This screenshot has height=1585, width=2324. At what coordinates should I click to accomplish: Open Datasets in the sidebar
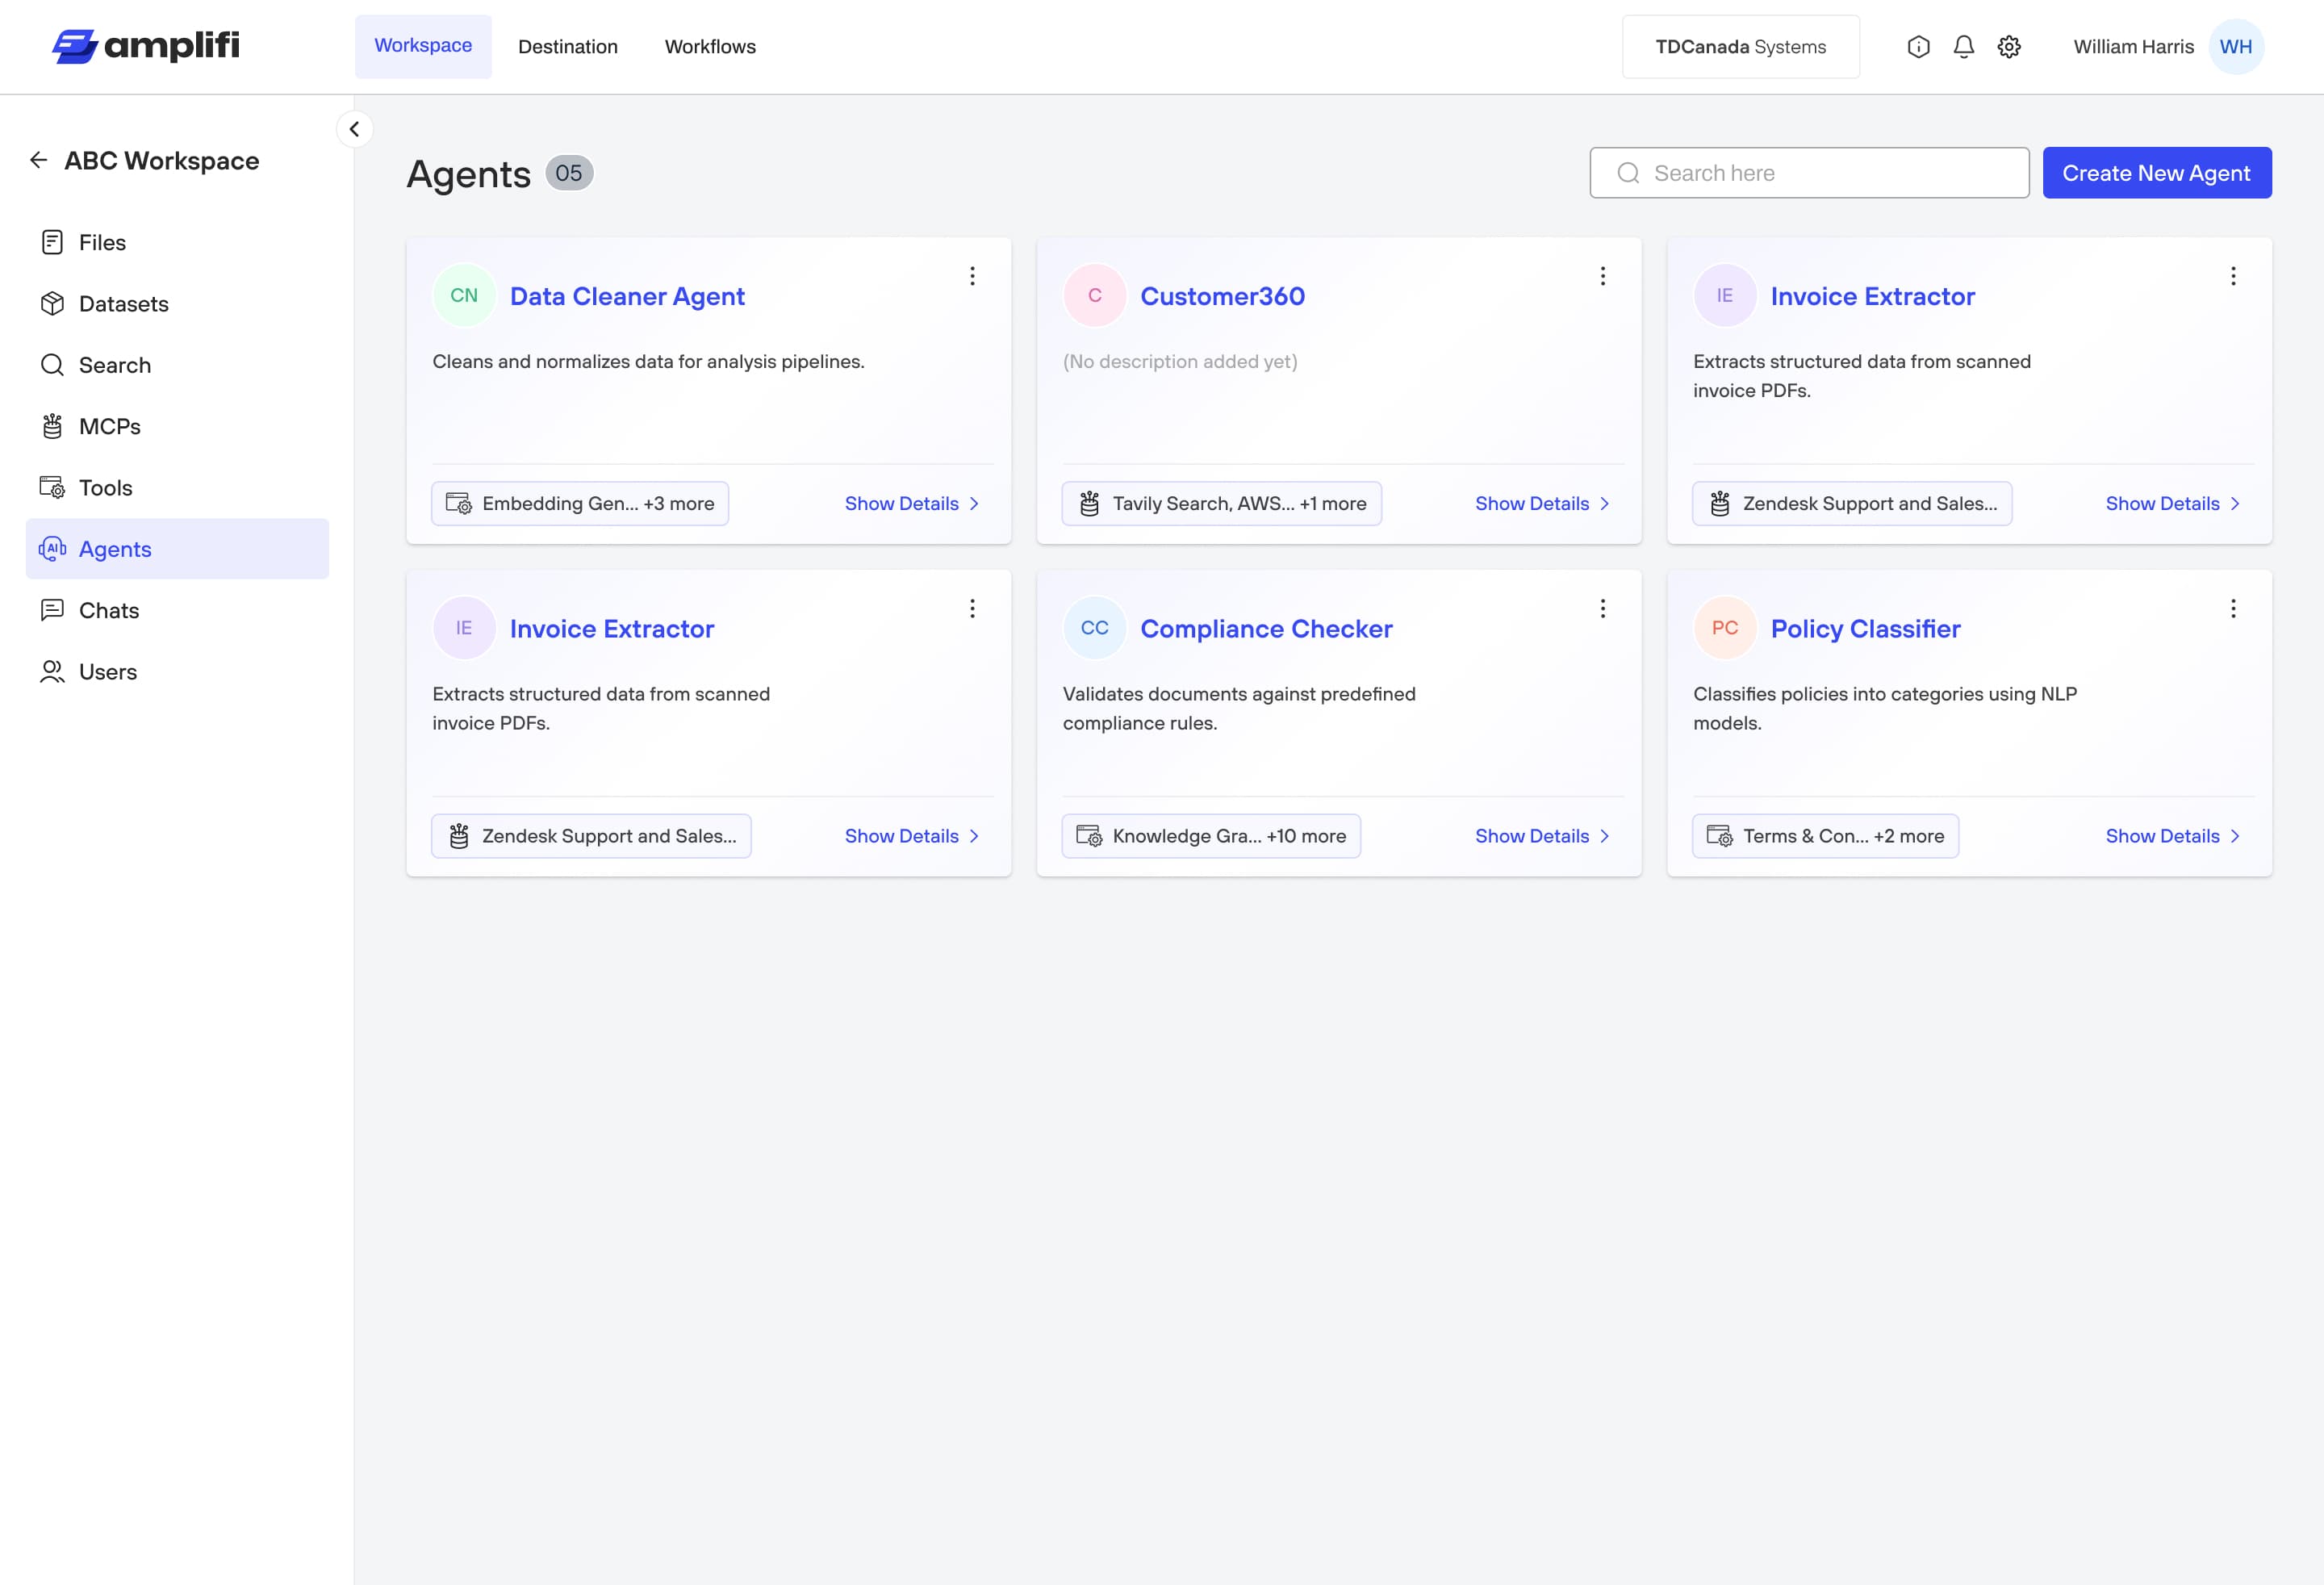(x=177, y=304)
